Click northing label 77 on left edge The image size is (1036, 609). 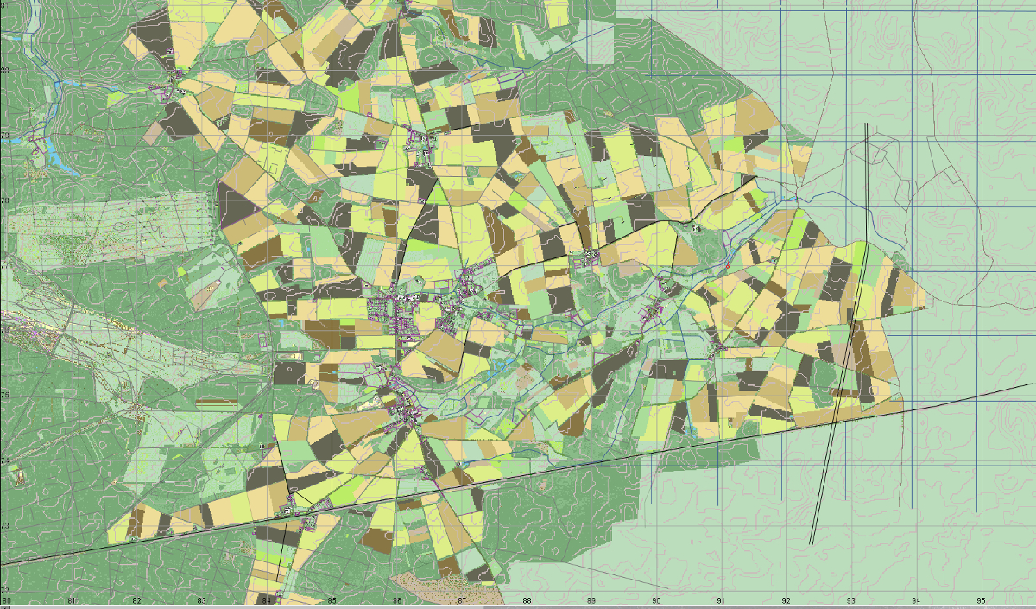(x=5, y=265)
